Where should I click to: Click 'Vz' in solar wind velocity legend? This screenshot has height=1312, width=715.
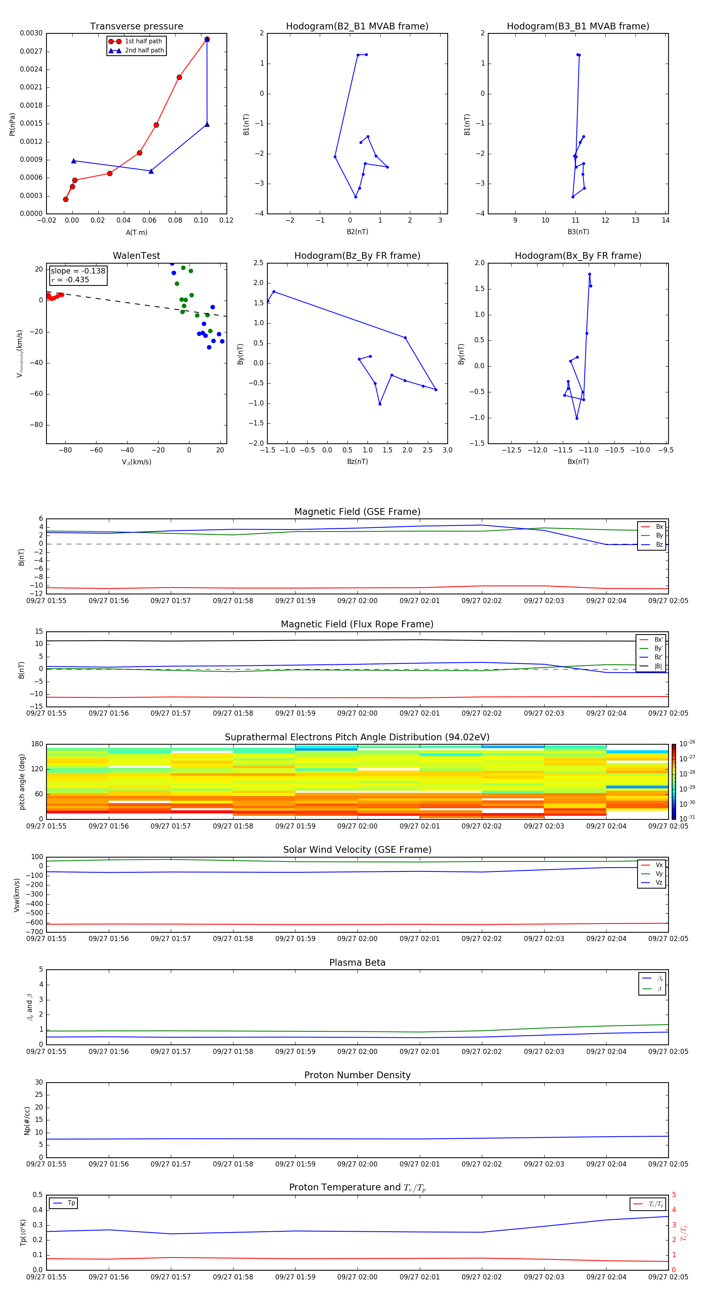pyautogui.click(x=652, y=882)
